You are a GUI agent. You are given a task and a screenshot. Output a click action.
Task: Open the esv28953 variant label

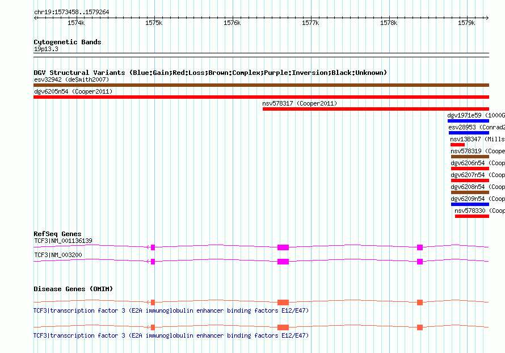[477, 127]
